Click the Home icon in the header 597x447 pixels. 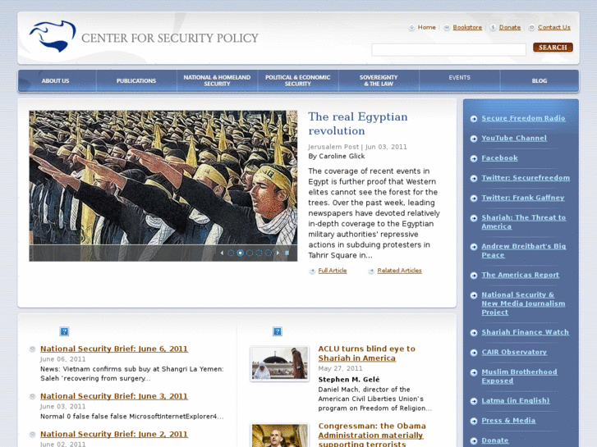pos(411,27)
